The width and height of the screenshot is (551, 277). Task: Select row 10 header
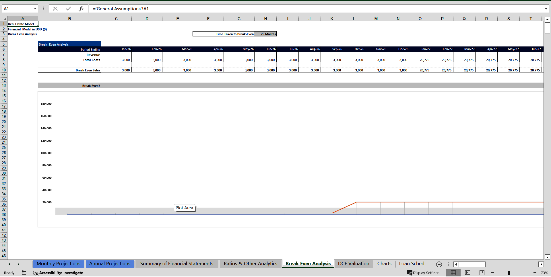pyautogui.click(x=4, y=70)
